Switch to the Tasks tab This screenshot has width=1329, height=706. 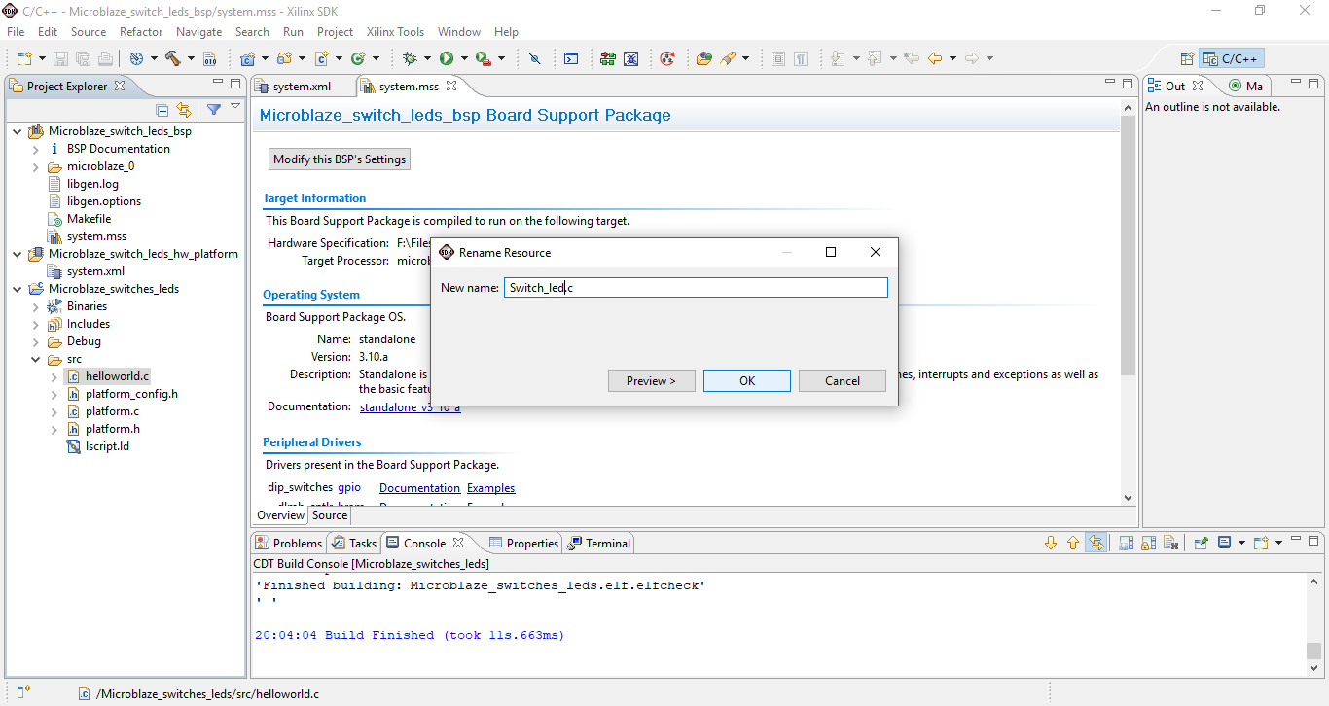354,543
